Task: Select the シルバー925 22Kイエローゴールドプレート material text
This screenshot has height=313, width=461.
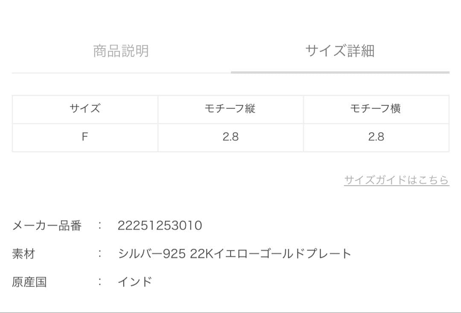Action: (x=234, y=254)
